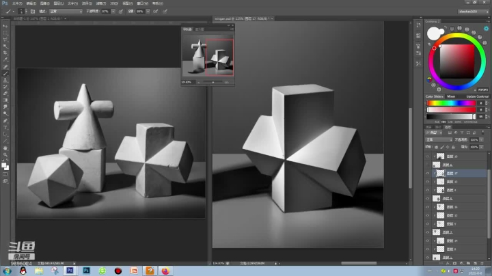Select the Lasso tool
Viewport: 492px width, 276px height.
tap(5, 40)
